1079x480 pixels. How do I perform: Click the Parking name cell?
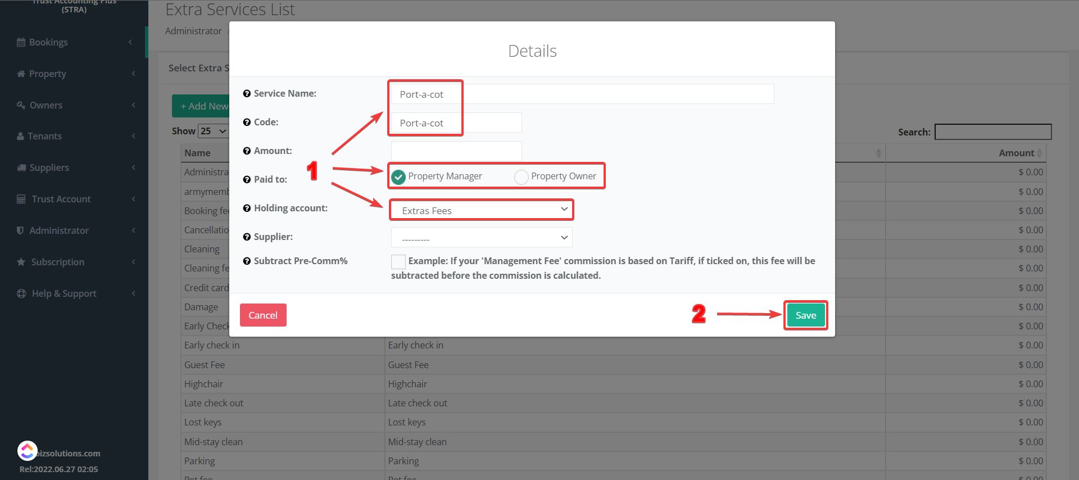pyautogui.click(x=283, y=461)
